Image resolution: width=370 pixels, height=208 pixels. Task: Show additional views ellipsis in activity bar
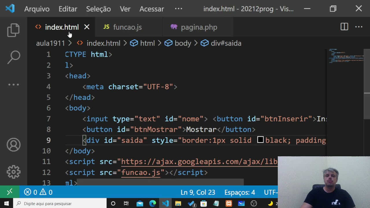click(x=14, y=85)
